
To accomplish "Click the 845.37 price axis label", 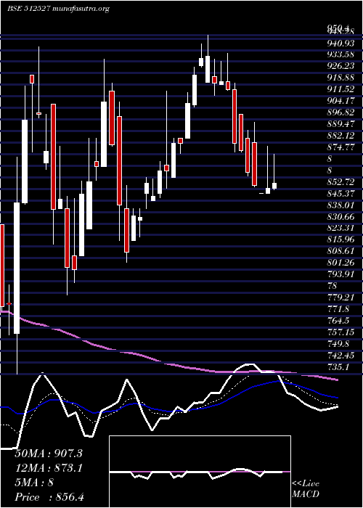I will click(x=340, y=194).
